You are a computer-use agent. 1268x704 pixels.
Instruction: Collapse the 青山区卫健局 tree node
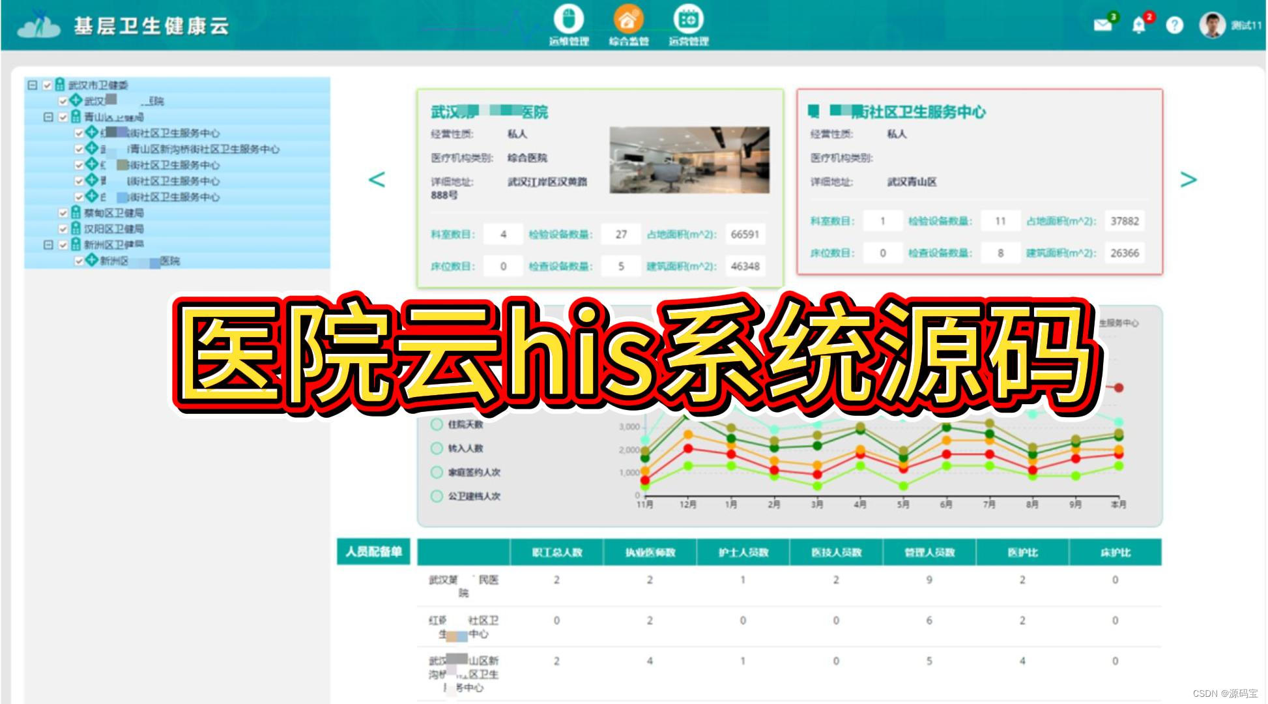tap(48, 117)
